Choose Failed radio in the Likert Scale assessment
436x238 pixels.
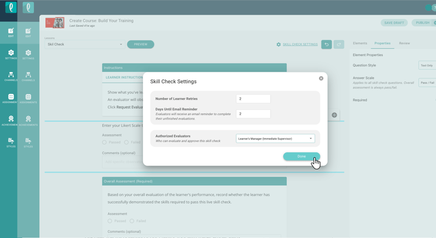coord(126,142)
